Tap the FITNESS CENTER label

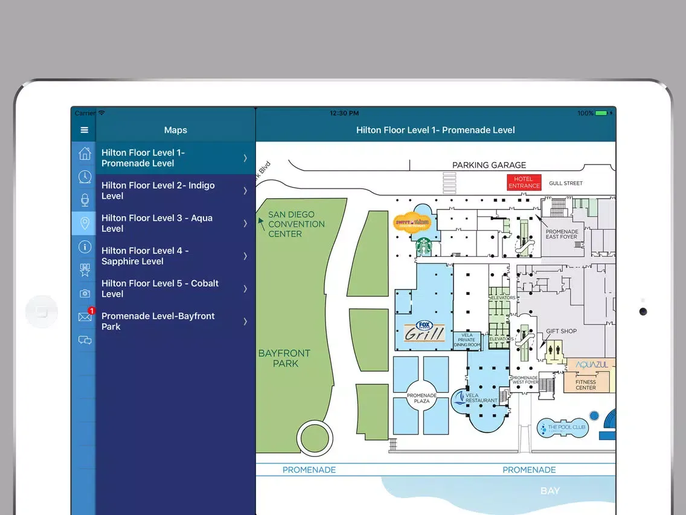tap(586, 385)
